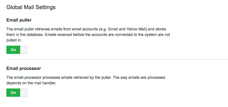Turn off the Email processor switch
228x107 pixels.
coord(17,93)
